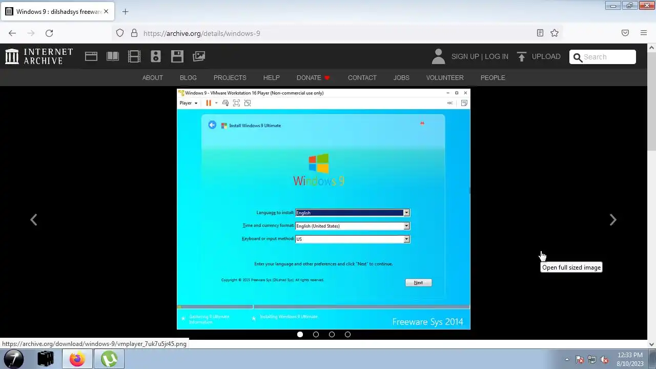Show the next image with the right arrow
Screen dimensions: 656x369
tap(613, 220)
